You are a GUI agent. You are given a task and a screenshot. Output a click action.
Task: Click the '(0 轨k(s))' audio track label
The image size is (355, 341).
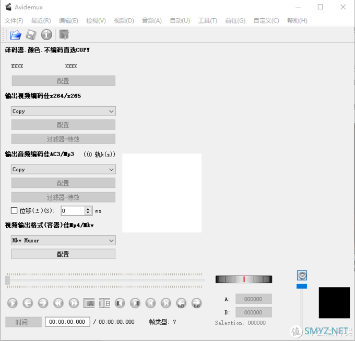99,155
